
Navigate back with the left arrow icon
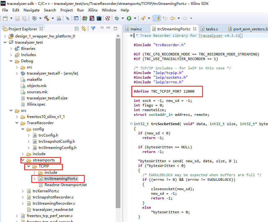coord(172,18)
